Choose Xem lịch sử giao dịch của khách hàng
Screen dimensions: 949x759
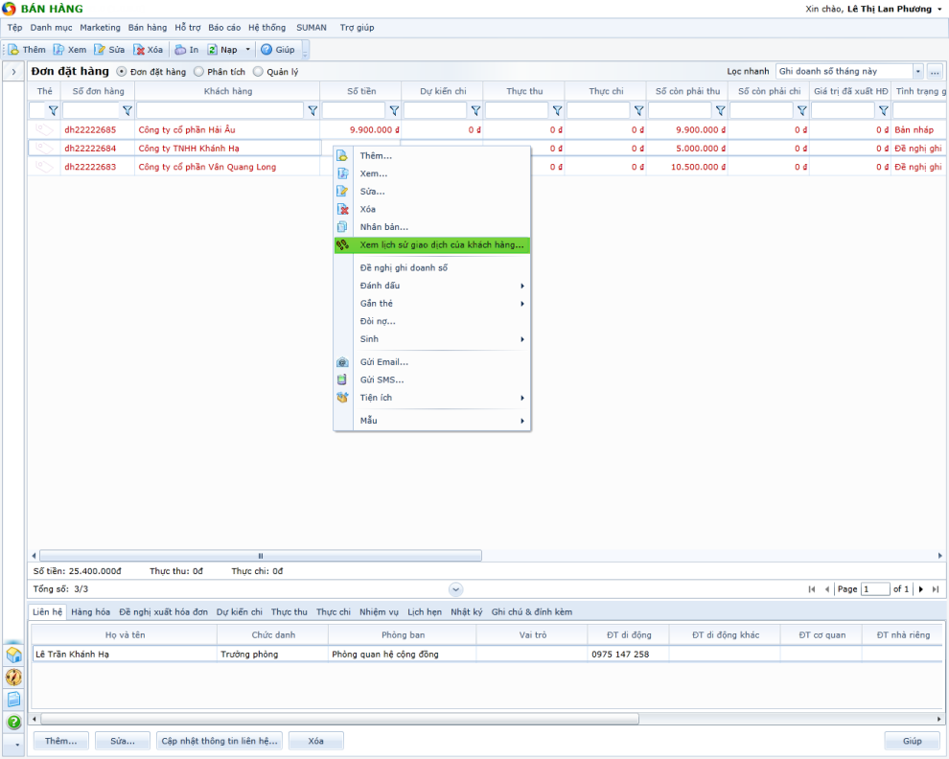tap(441, 245)
